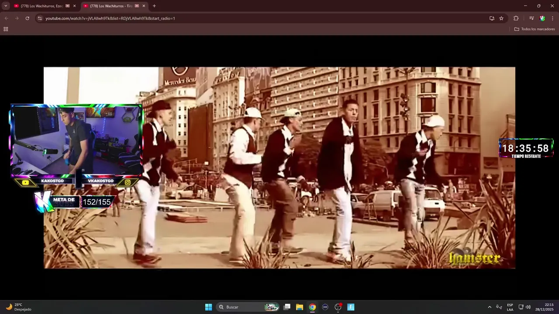Install app icon in address bar
The height and width of the screenshot is (314, 559).
(492, 18)
